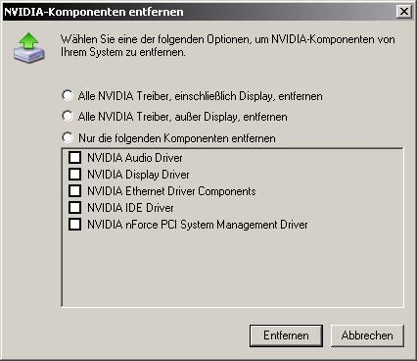This screenshot has width=417, height=361.
Task: Click the 'Wählen Sie eine der folgenden Optionen' instruction text
Action: click(x=228, y=46)
